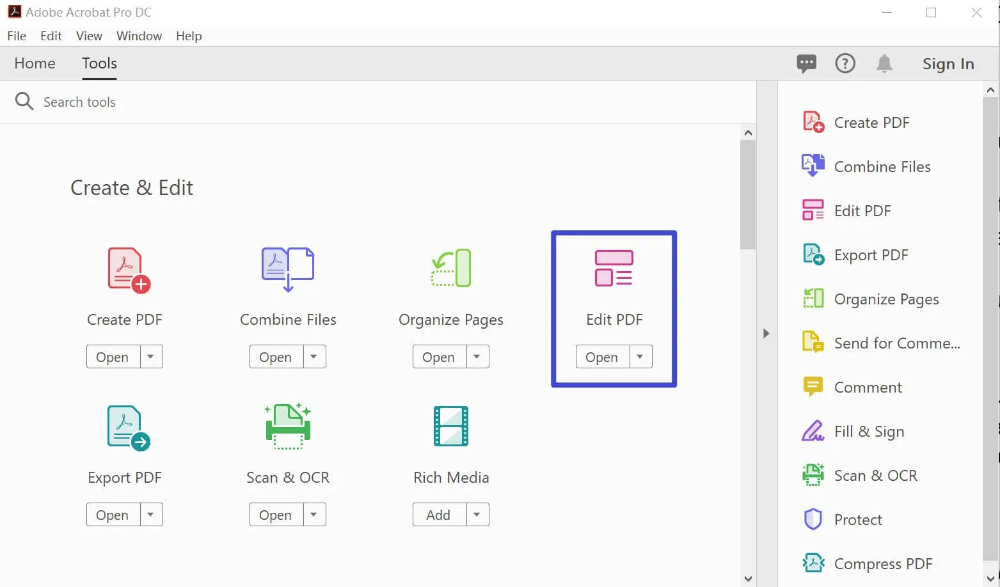Open the chat message icon in the top bar
Viewport: 1000px width, 587px height.
coord(806,63)
